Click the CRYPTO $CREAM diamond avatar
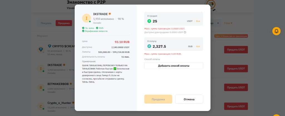The image size is (285, 116). [x=42, y=49]
